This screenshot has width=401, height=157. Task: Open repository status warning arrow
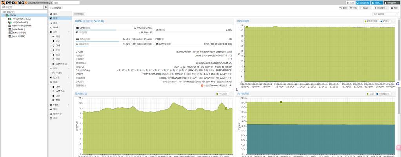click(230, 86)
